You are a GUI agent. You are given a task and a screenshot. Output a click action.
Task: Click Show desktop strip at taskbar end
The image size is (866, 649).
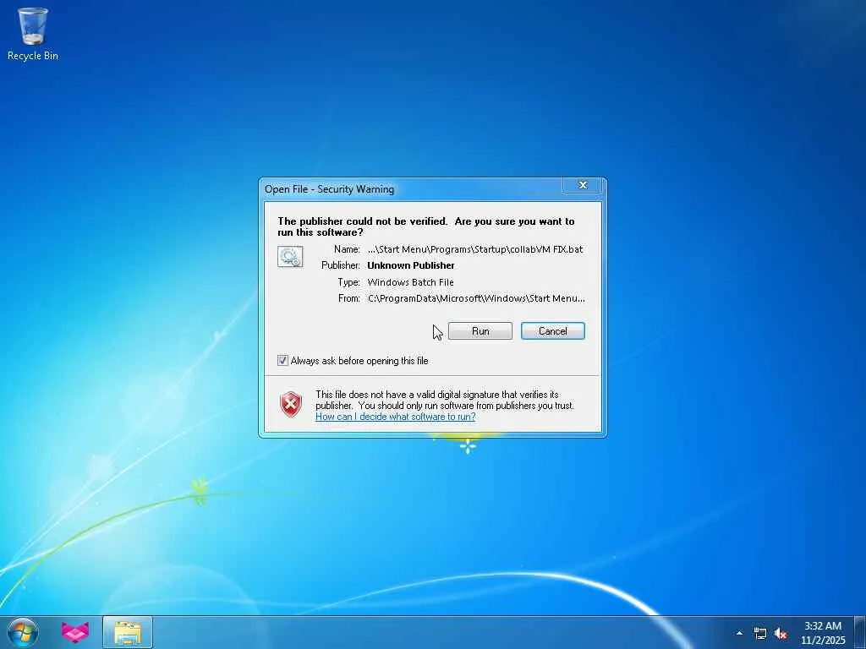860,632
